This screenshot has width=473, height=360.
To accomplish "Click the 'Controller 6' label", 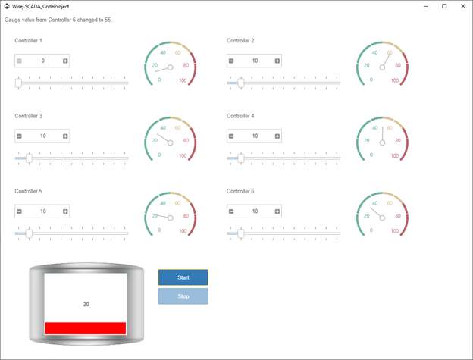I will (x=240, y=191).
